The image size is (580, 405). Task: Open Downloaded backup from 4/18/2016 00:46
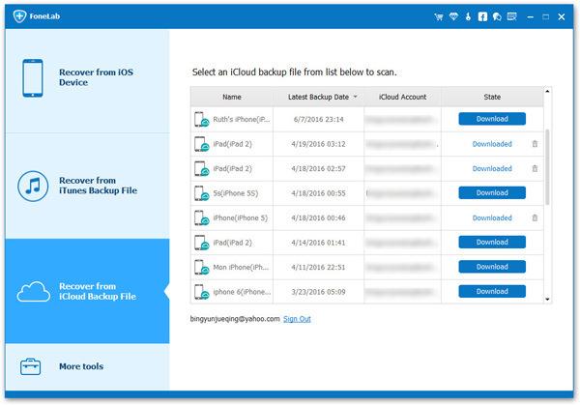492,217
